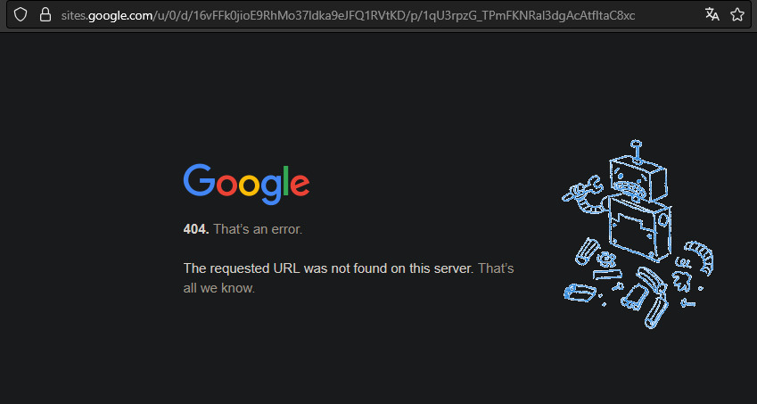Click the padlock site information icon

point(45,15)
